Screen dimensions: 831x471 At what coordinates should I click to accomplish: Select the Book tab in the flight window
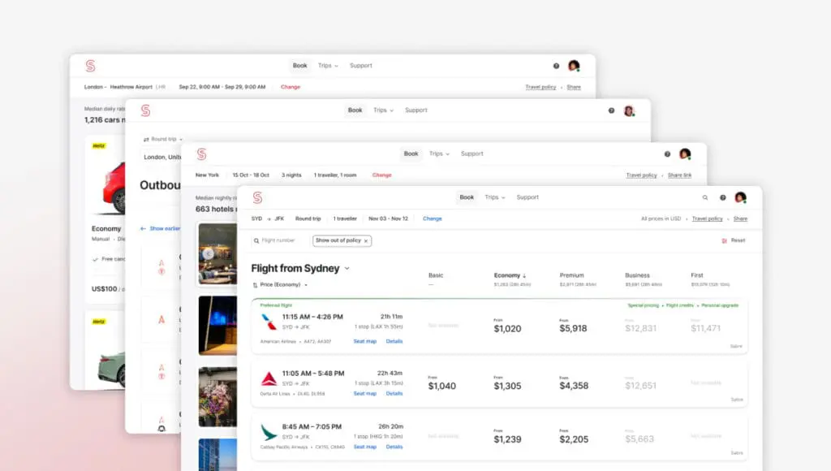(x=467, y=197)
